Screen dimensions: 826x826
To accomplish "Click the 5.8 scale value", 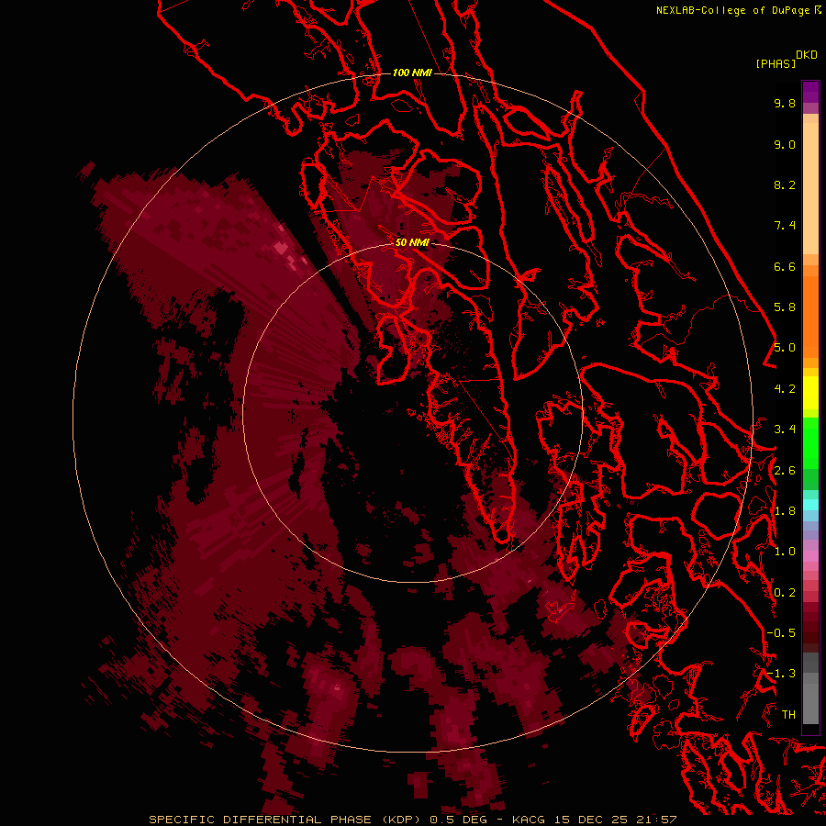I will (785, 307).
